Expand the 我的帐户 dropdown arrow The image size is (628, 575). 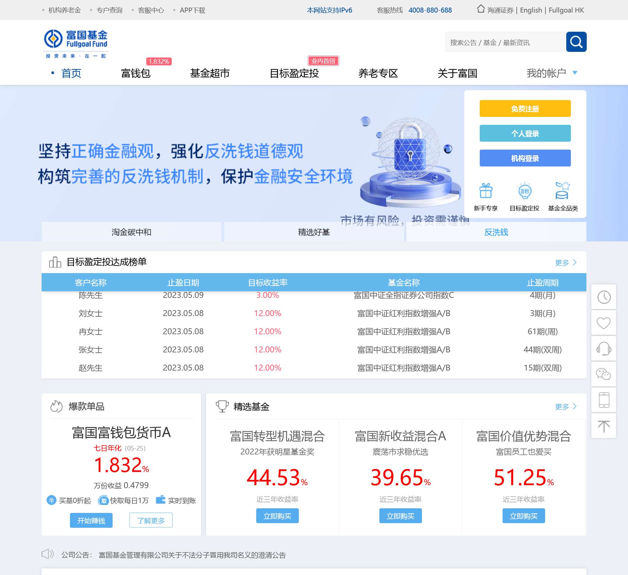pos(575,73)
